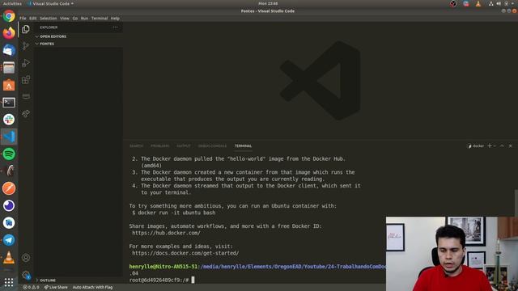The width and height of the screenshot is (518, 291).
Task: Add a new terminal with plus icon
Action: 490,145
